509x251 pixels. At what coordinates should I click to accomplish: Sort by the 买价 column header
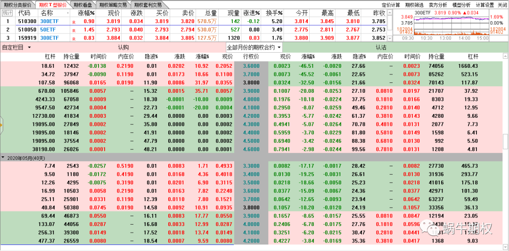(162, 13)
